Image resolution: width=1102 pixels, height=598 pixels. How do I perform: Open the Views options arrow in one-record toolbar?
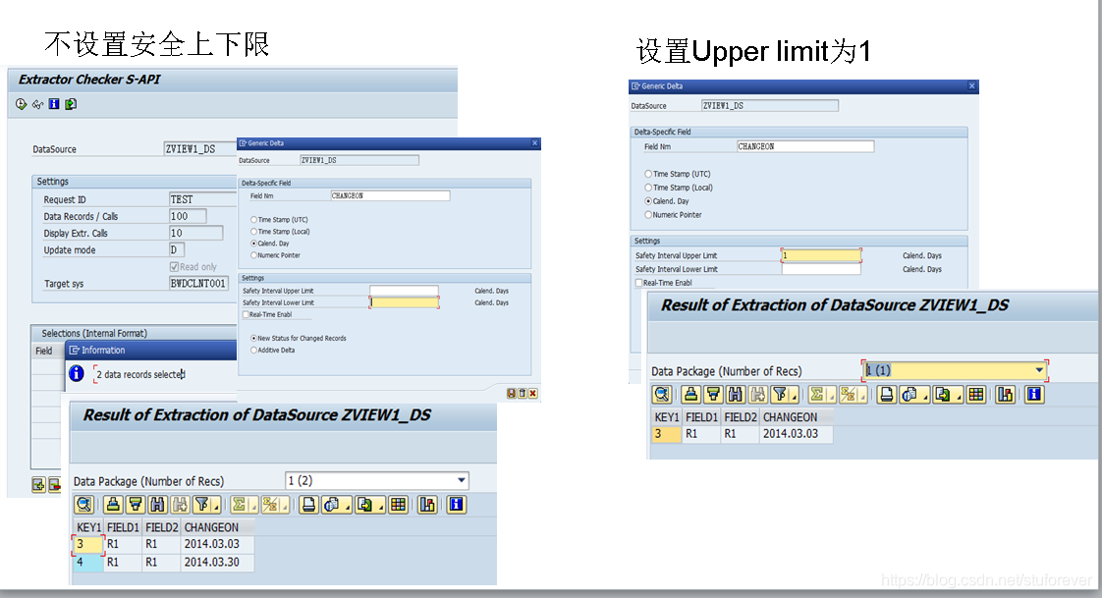tap(925, 395)
